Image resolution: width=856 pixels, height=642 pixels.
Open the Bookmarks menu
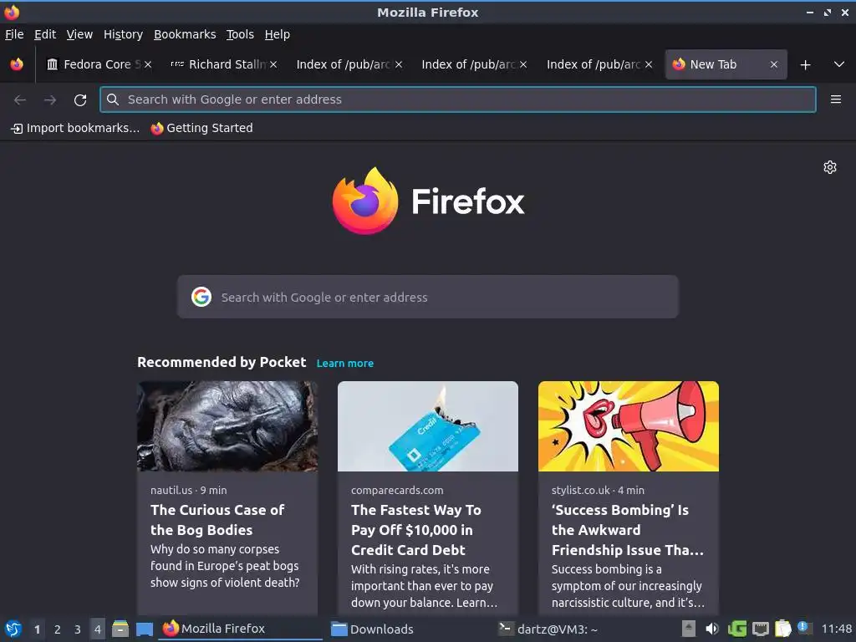(185, 34)
